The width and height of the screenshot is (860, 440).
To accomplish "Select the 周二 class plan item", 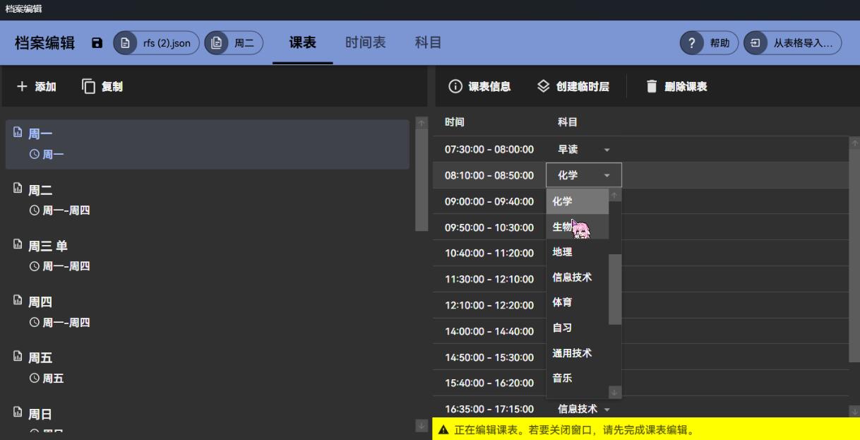I will 208,200.
